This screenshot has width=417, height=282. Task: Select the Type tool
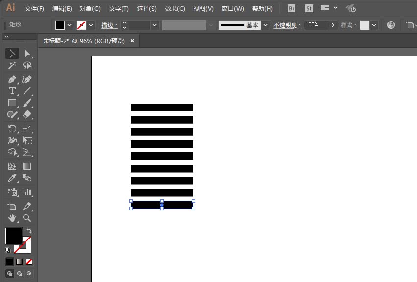pos(12,91)
